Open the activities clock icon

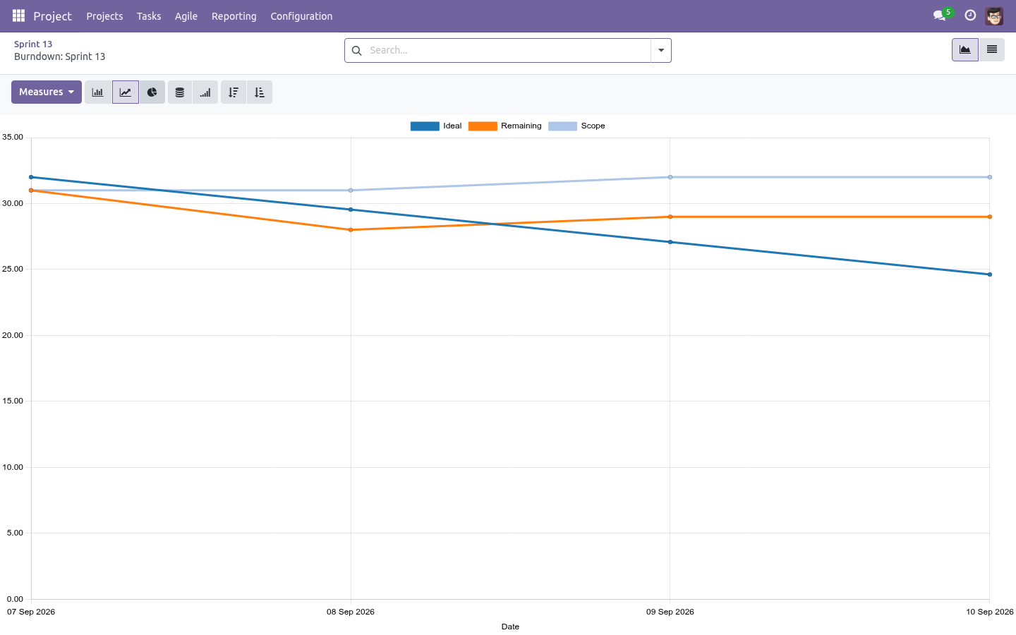point(970,16)
